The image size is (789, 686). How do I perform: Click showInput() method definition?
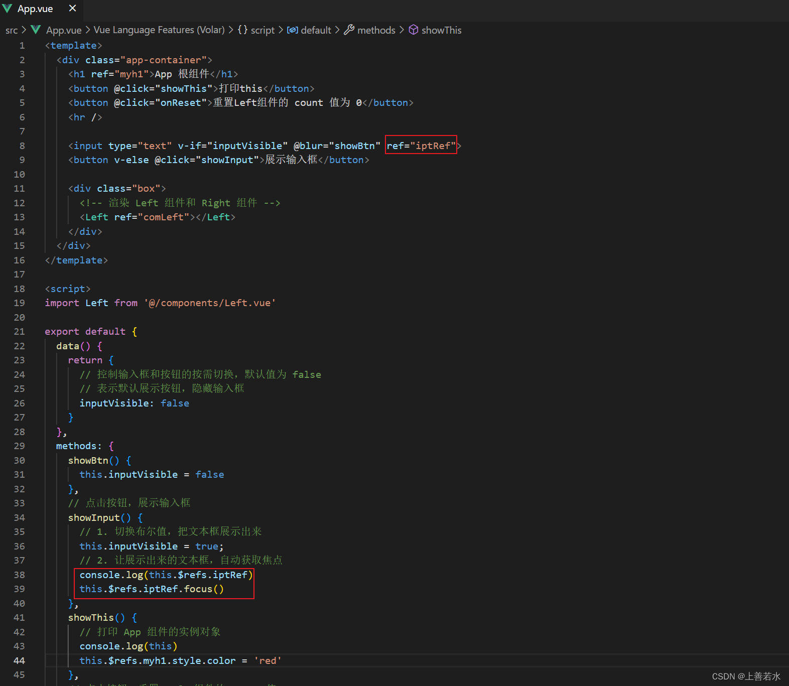[99, 518]
